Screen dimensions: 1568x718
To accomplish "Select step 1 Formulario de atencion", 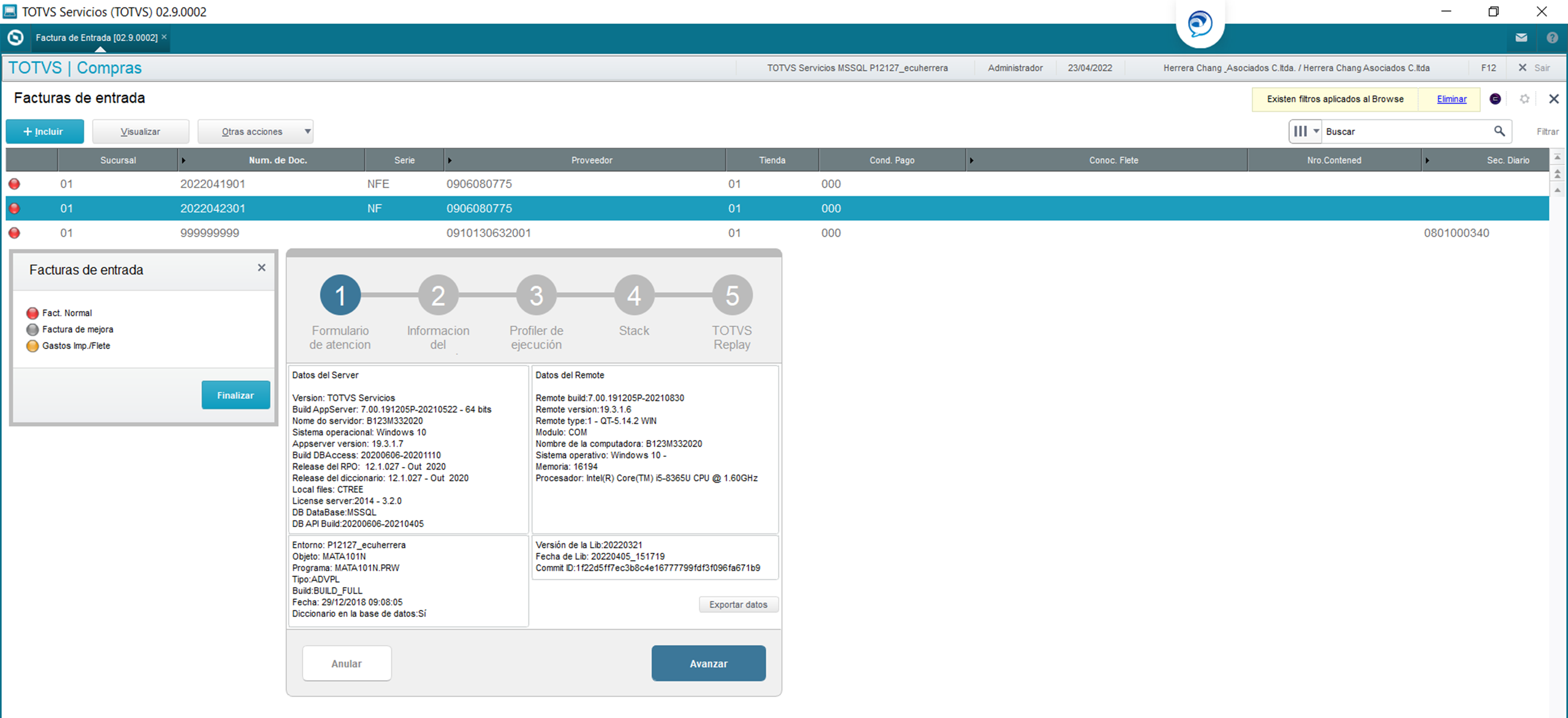I will point(340,295).
